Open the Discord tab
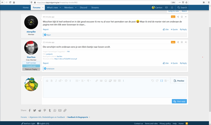The height and width of the screenshot is (125, 211). tap(83, 8)
